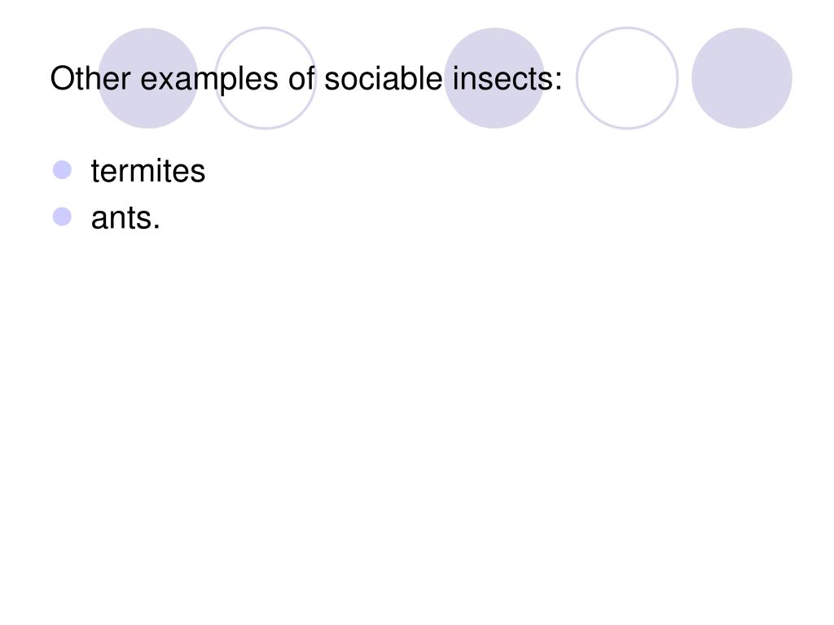This screenshot has width=834, height=625.
Task: Click the last filled lavender circle on the right
Action: pos(742,78)
